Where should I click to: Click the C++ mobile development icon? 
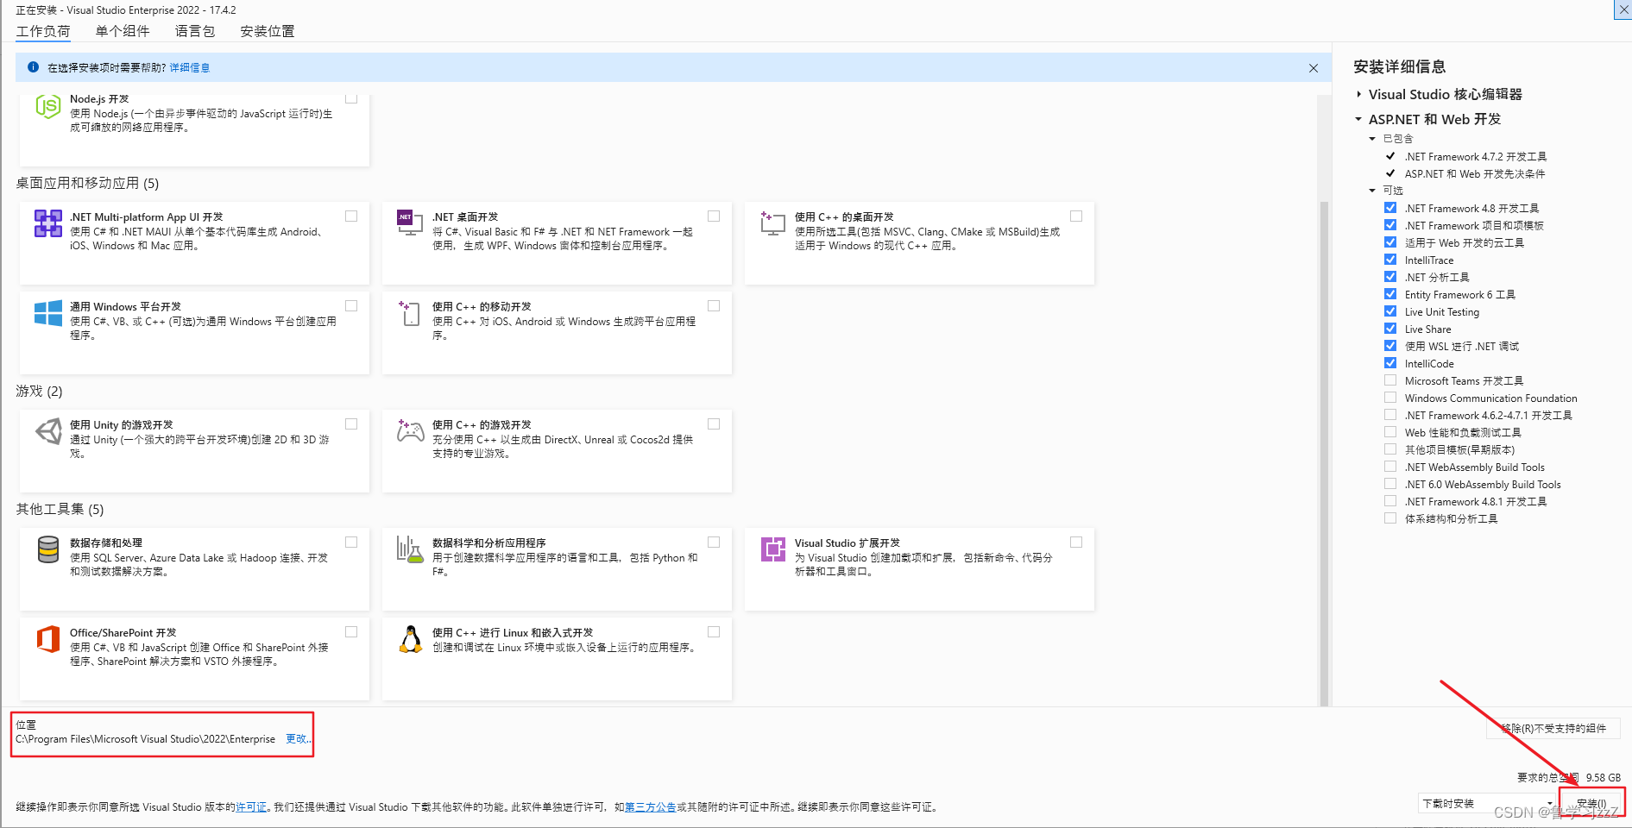pos(410,313)
